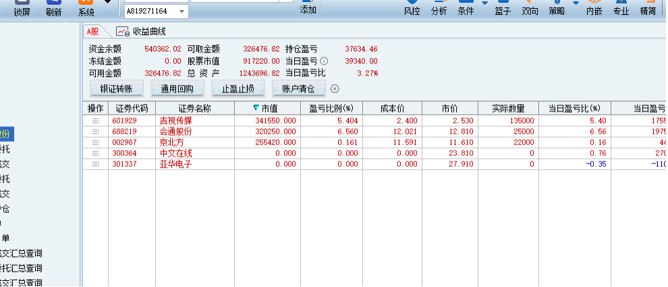Open settings hexagon icon beside 账户清仓
This screenshot has height=287, width=668.
(335, 88)
